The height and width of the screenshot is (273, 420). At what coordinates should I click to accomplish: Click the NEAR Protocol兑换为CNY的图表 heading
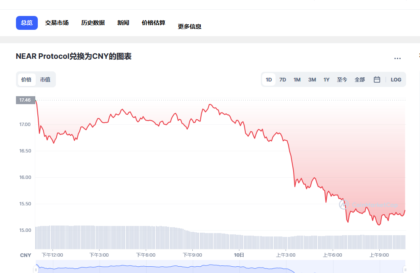(73, 56)
